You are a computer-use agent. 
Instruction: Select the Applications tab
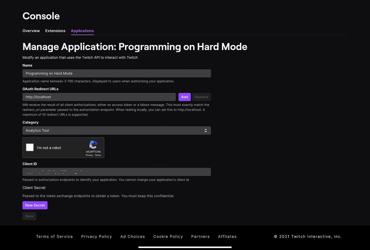click(82, 31)
